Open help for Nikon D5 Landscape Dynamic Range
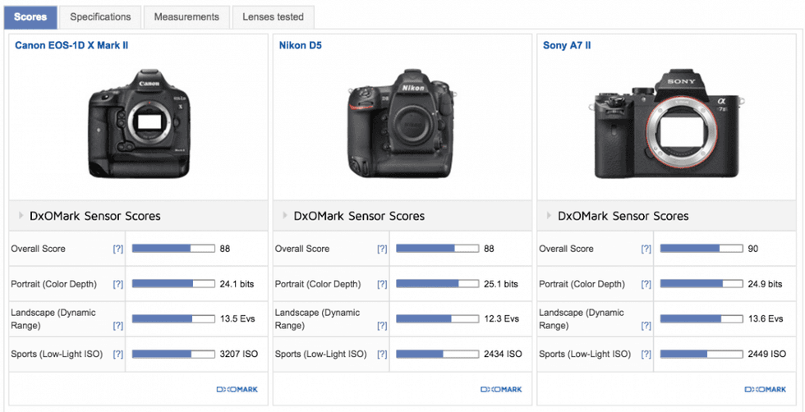 tap(382, 325)
